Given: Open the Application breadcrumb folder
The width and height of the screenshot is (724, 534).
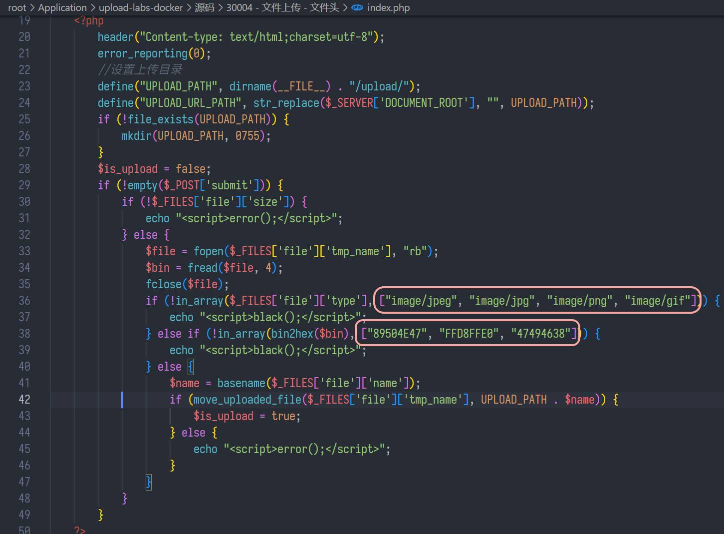Looking at the screenshot, I should coord(62,7).
